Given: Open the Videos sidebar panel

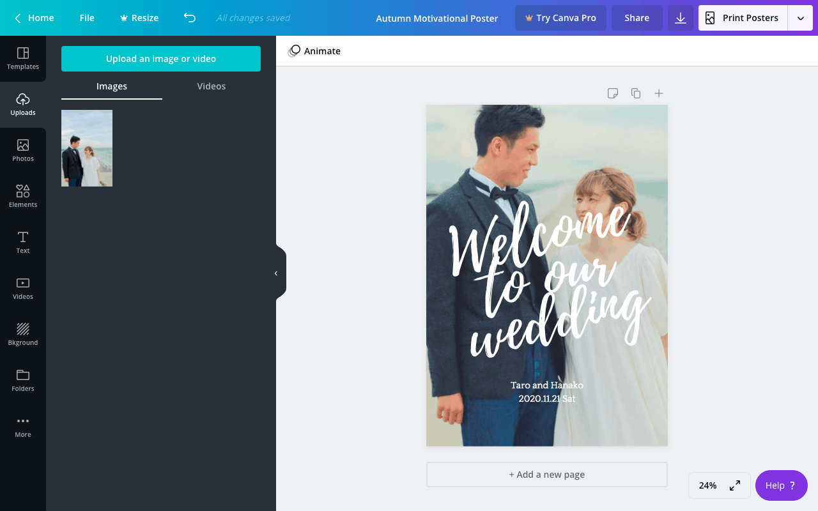Looking at the screenshot, I should (23, 288).
